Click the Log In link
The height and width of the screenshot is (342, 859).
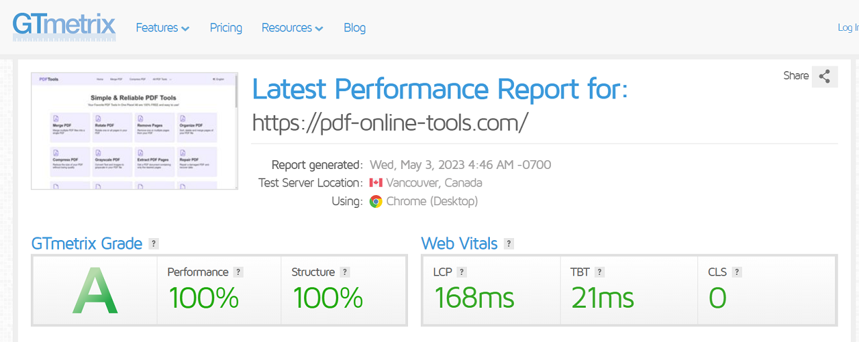[848, 27]
